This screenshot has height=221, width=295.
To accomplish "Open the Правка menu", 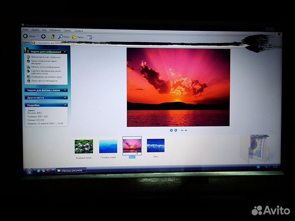I will click(x=35, y=30).
